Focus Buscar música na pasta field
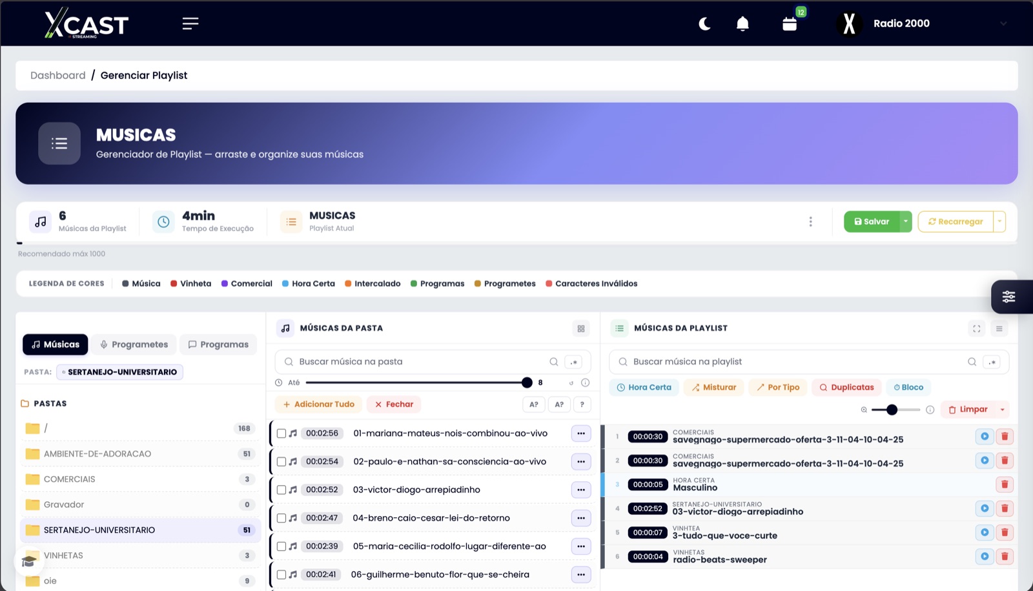The width and height of the screenshot is (1033, 591). [x=420, y=362]
